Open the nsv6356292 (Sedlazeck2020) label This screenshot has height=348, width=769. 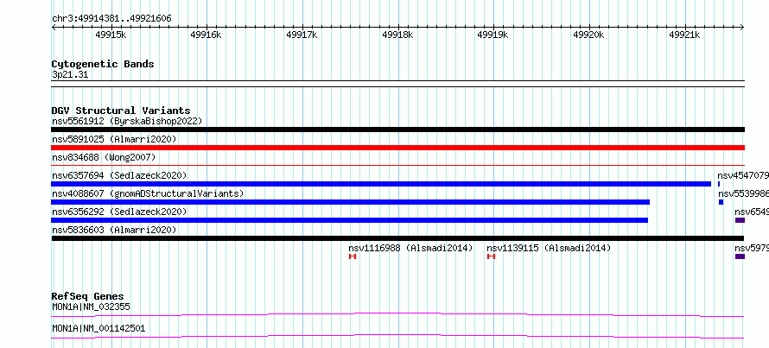tap(119, 212)
